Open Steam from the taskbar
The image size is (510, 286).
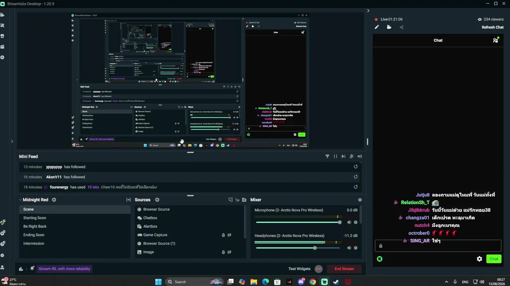[336, 282]
